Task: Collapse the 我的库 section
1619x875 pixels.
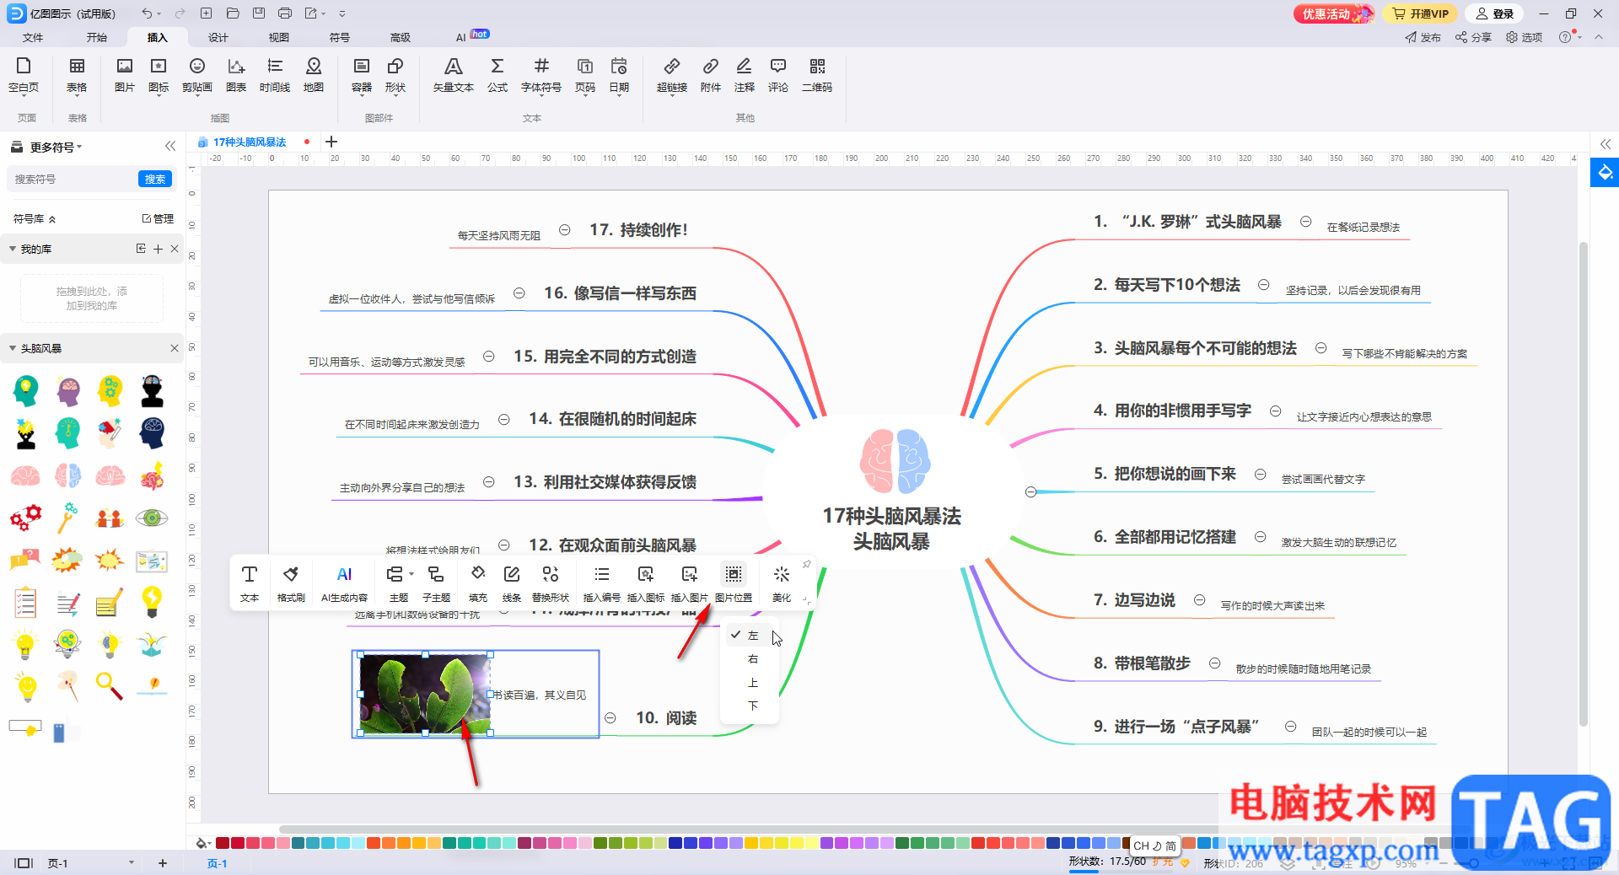Action: [13, 249]
